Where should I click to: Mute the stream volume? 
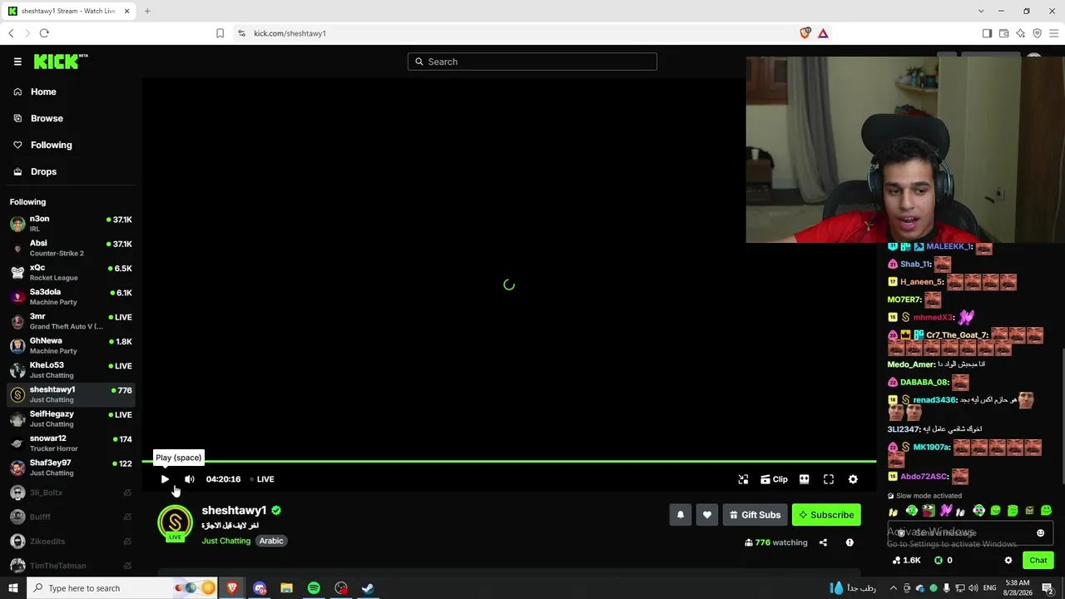190,479
